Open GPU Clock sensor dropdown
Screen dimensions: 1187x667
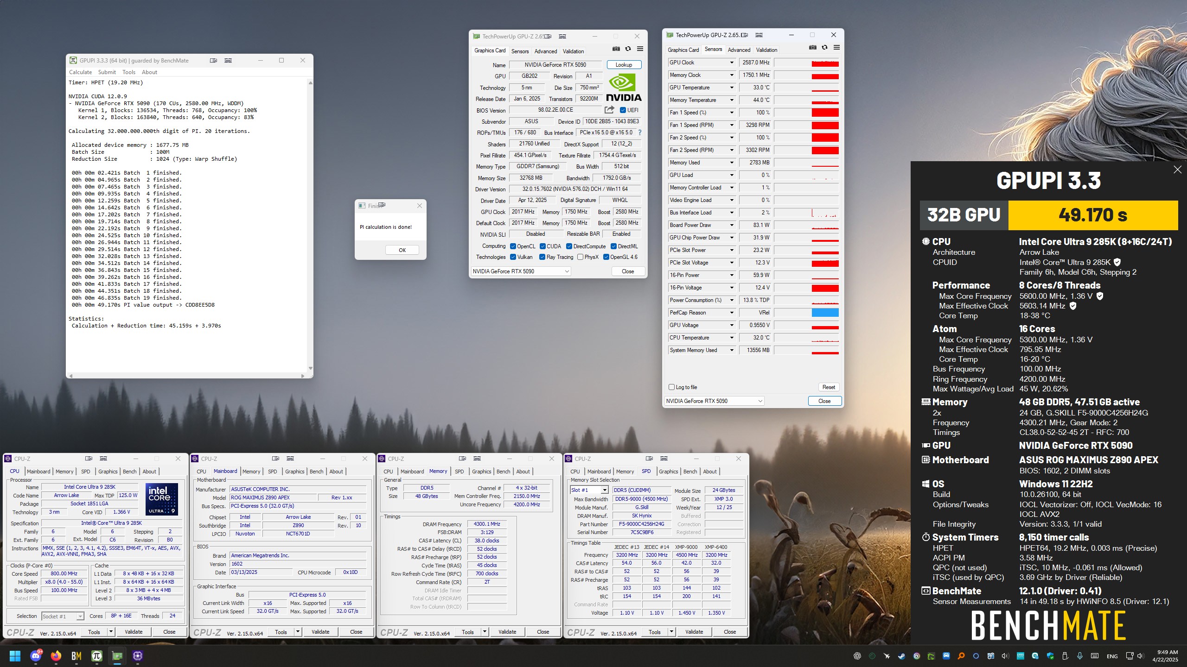pos(732,63)
